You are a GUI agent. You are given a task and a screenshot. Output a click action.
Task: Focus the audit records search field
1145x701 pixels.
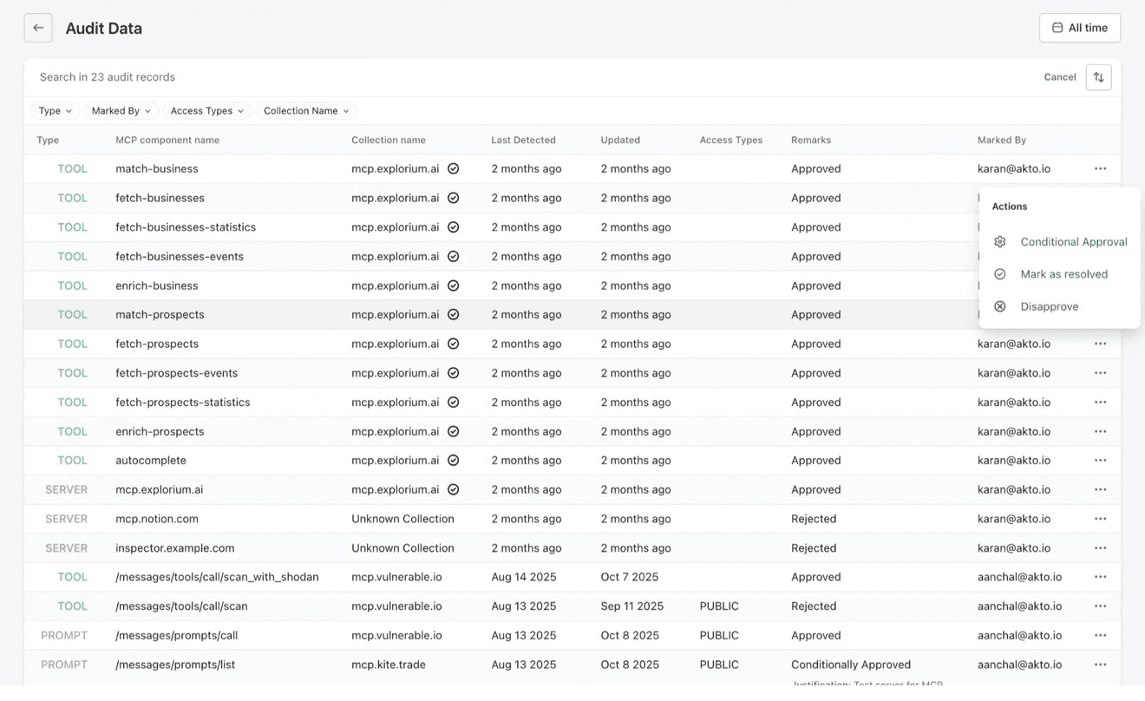click(533, 77)
